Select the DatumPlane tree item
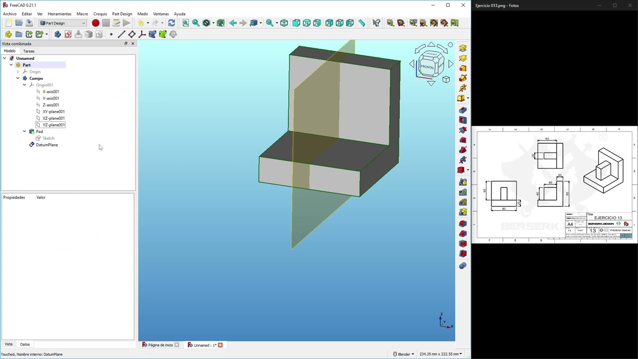This screenshot has width=638, height=359. tap(47, 145)
